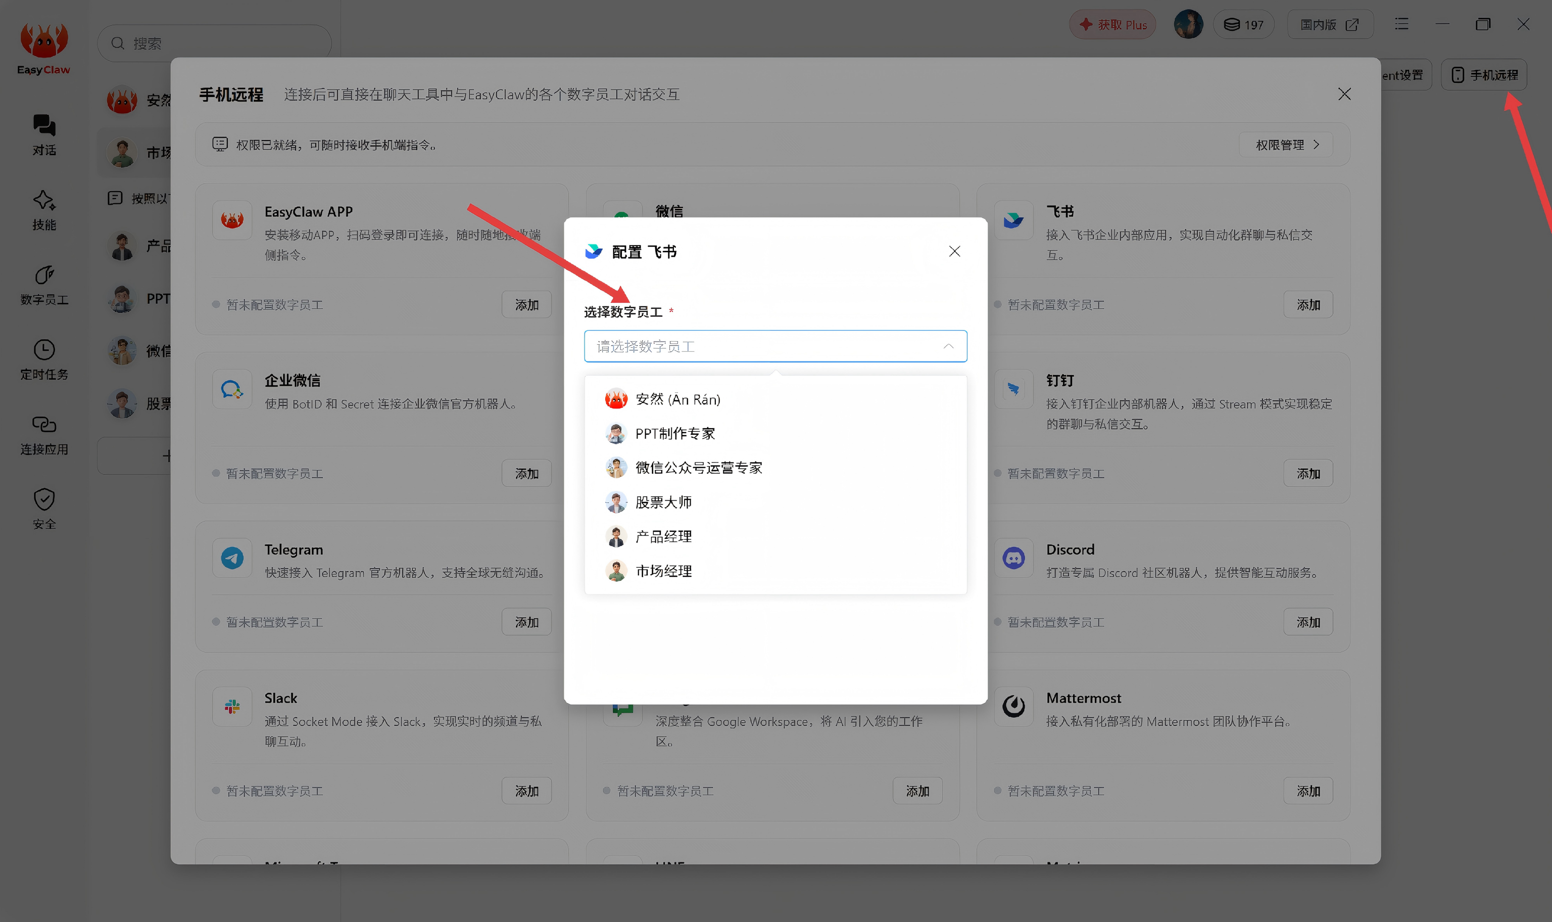Close the 配置 飞书 dialog
This screenshot has height=922, width=1552.
coord(954,251)
